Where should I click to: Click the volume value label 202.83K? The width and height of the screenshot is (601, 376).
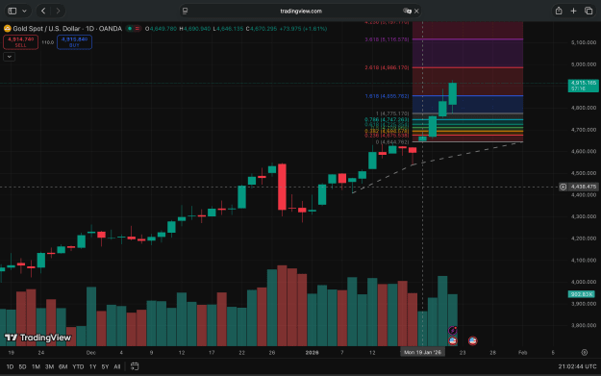coord(581,294)
